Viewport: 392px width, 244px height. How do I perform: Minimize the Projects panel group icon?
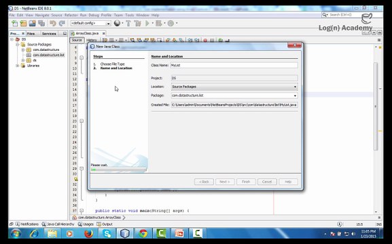pos(65,33)
